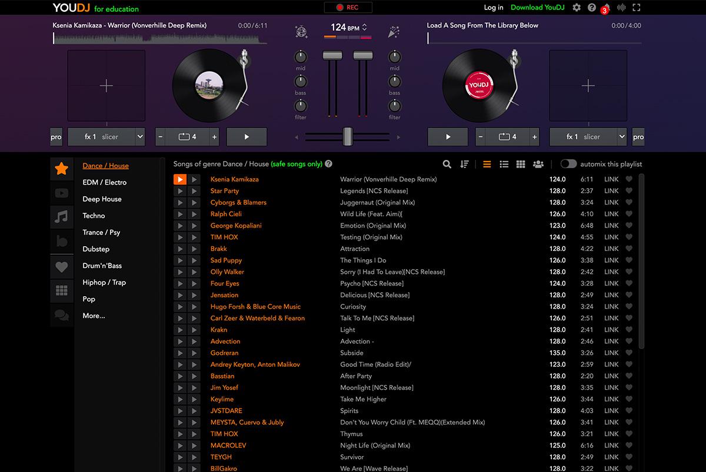Open the fx 1 slicer dropdown on left deck
The width and height of the screenshot is (706, 472).
(106, 136)
